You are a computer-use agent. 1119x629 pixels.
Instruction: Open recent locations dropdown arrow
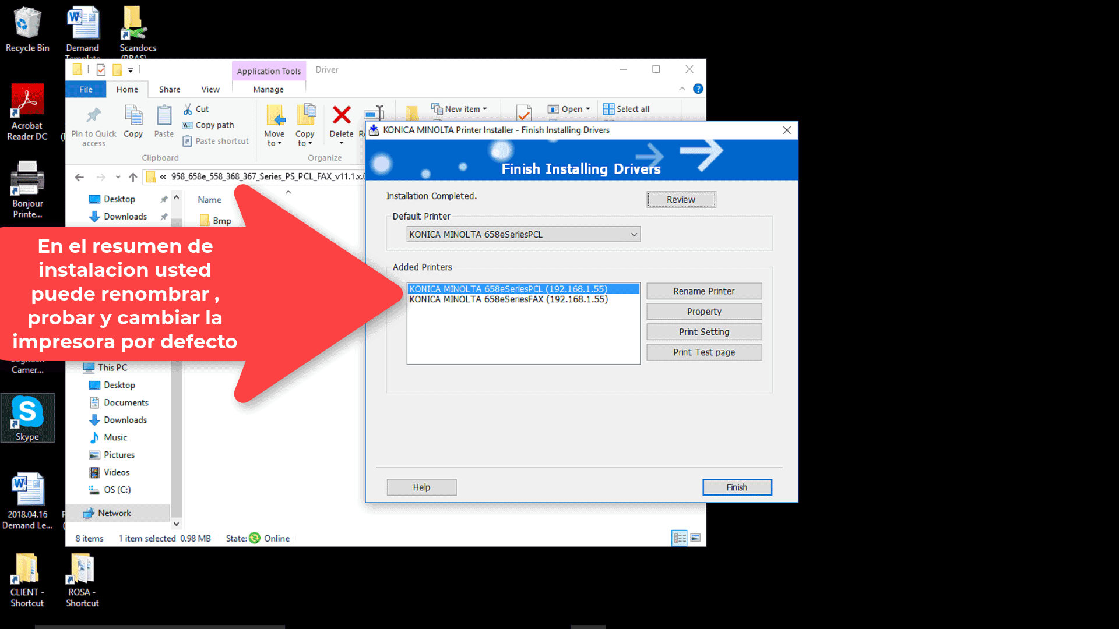tap(118, 177)
